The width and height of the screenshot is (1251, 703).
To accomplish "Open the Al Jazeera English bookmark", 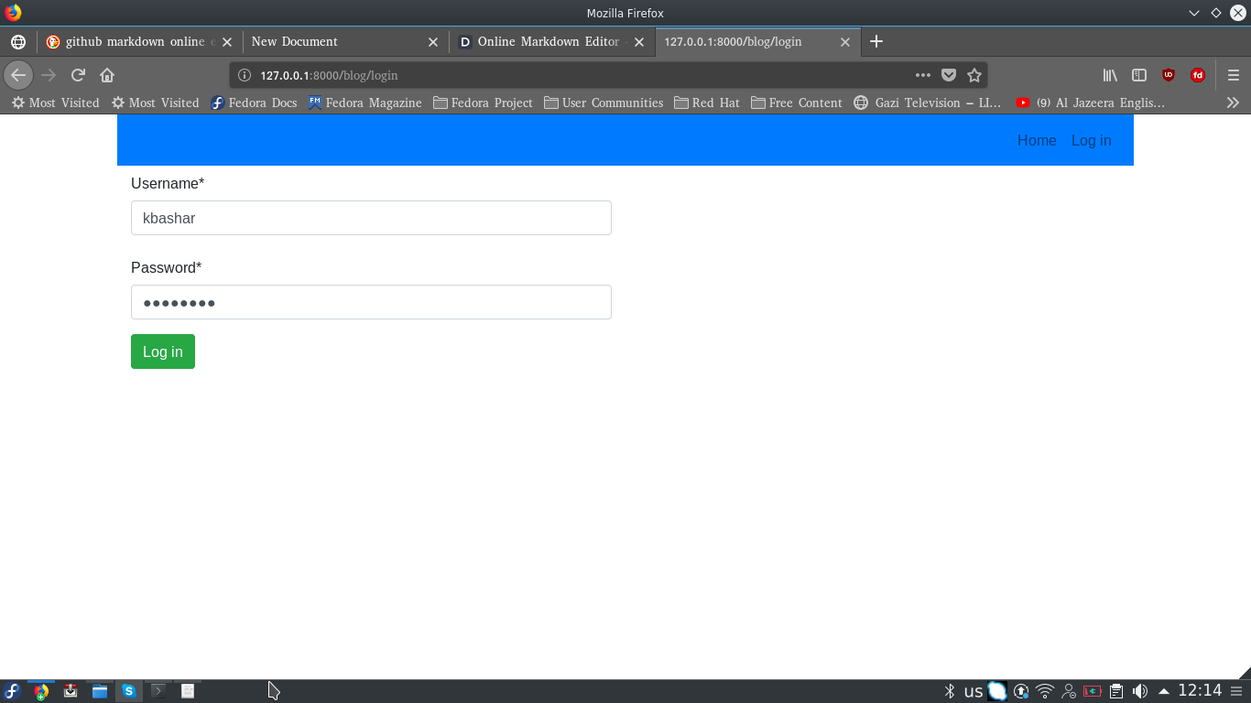I will coord(1090,103).
